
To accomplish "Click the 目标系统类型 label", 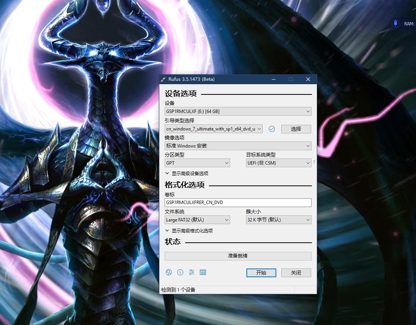I will tap(261, 155).
